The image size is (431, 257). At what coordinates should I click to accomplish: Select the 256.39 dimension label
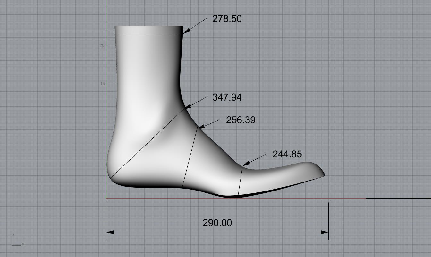241,120
